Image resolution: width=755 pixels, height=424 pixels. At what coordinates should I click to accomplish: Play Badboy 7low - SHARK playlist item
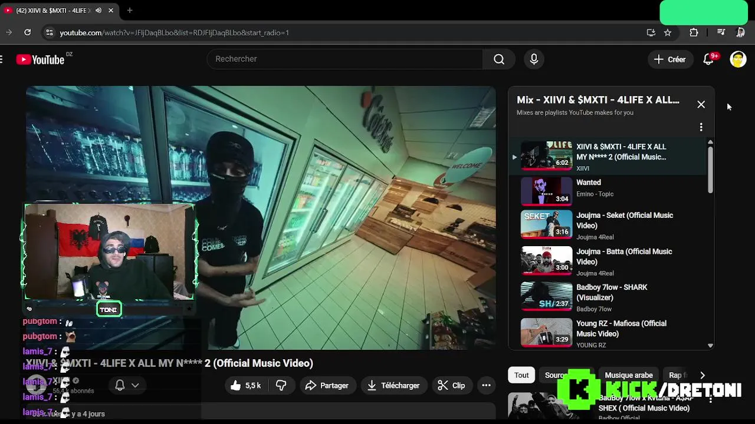(x=608, y=297)
